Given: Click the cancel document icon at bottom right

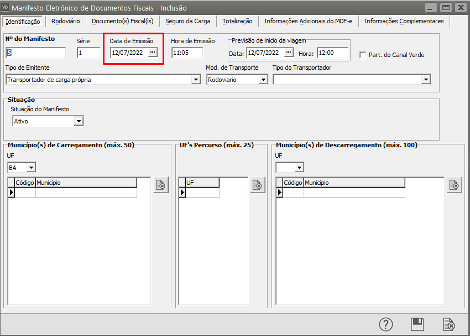Looking at the screenshot, I should coord(448,324).
